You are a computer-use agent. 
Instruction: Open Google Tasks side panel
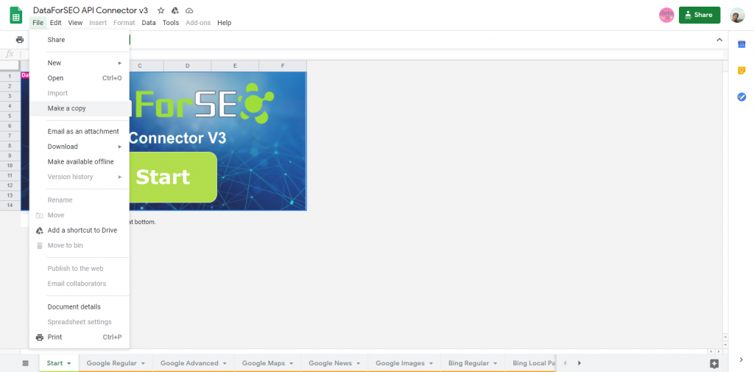pos(741,97)
